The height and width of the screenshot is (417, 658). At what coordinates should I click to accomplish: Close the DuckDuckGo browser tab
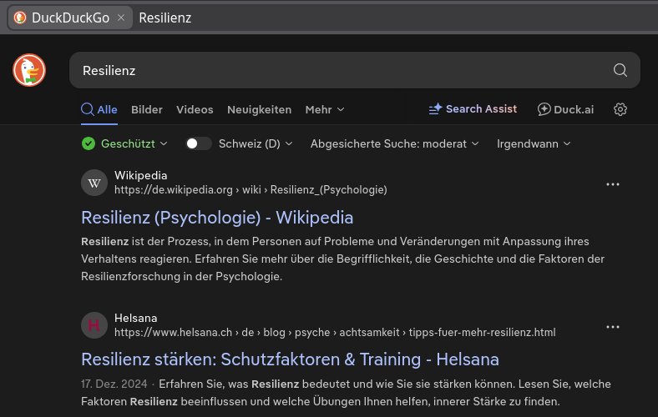click(x=121, y=18)
